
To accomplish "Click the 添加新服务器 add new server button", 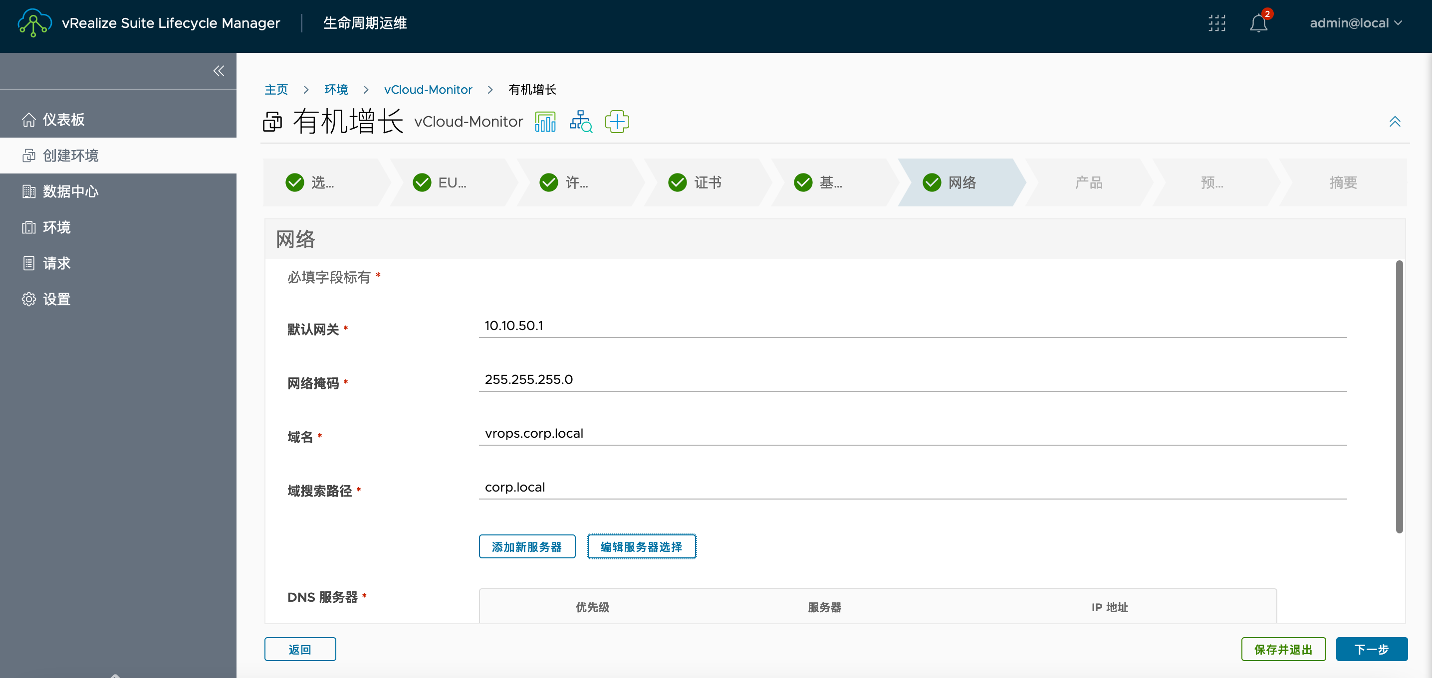I will point(528,546).
